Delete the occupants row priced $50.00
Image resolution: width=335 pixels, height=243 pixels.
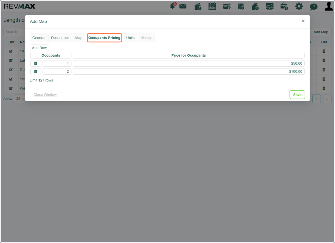[36, 64]
